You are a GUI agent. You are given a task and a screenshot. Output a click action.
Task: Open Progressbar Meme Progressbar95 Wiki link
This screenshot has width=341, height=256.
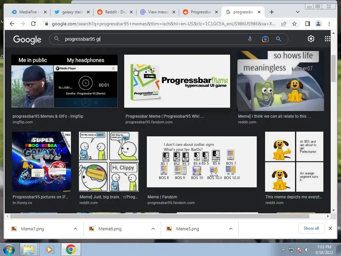(x=165, y=116)
